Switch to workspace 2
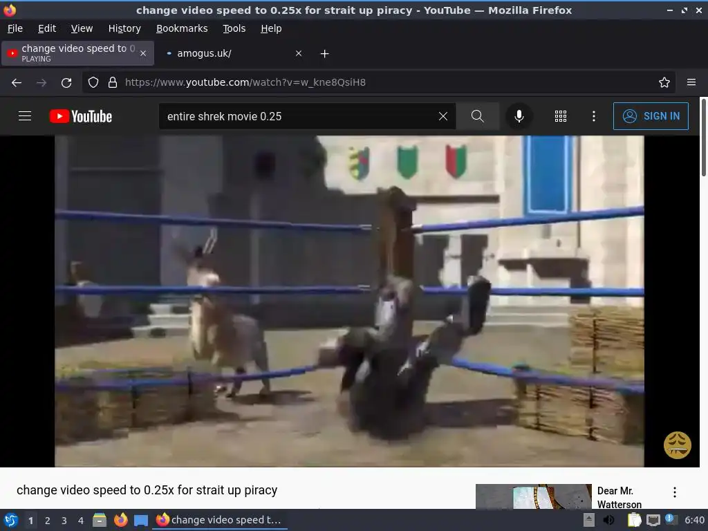This screenshot has width=708, height=531. click(48, 521)
